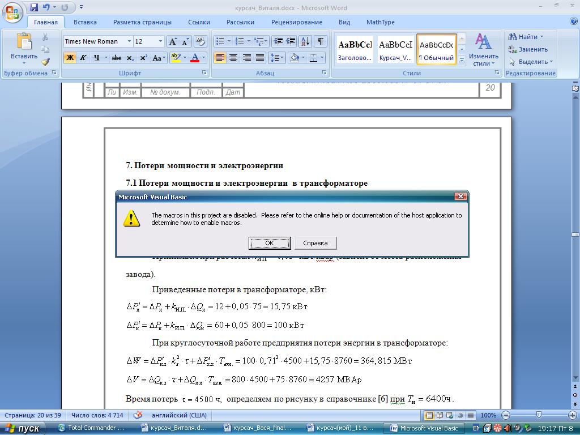Click OK in the Visual Basic dialog
Viewport: 580px width, 435px height.
(269, 243)
